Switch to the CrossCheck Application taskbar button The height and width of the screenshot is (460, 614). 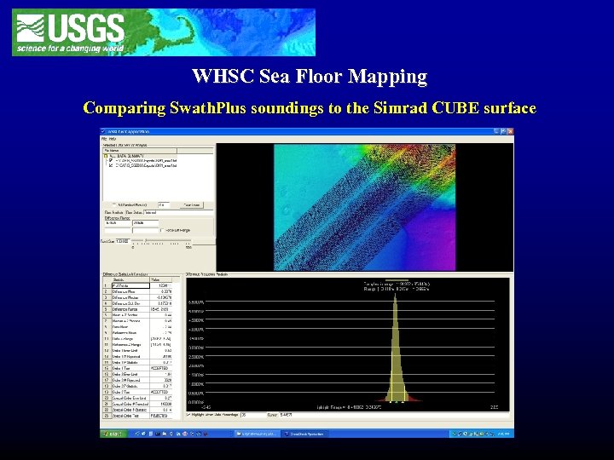pos(306,434)
